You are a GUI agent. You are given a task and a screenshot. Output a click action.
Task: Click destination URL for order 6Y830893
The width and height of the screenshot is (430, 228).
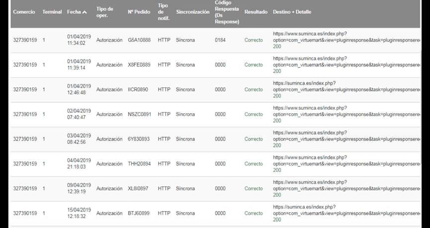click(346, 136)
